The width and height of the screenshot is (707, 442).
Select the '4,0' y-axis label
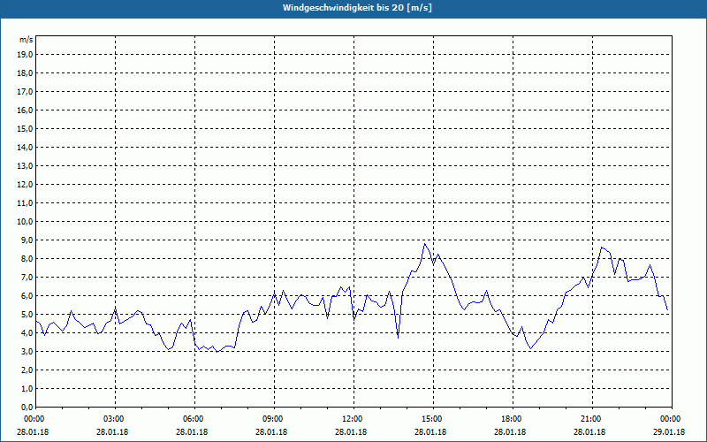pos(27,333)
